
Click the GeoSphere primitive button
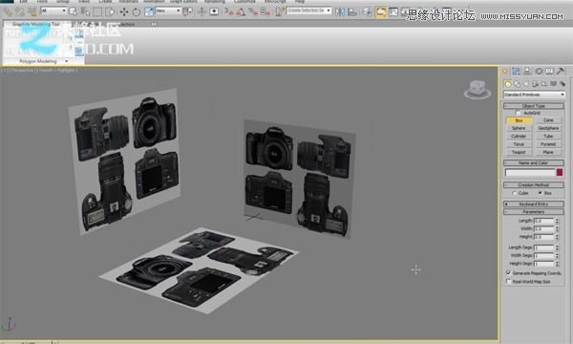[548, 128]
